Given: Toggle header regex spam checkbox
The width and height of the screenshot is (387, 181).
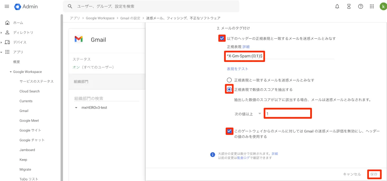Looking at the screenshot, I should 222,38.
